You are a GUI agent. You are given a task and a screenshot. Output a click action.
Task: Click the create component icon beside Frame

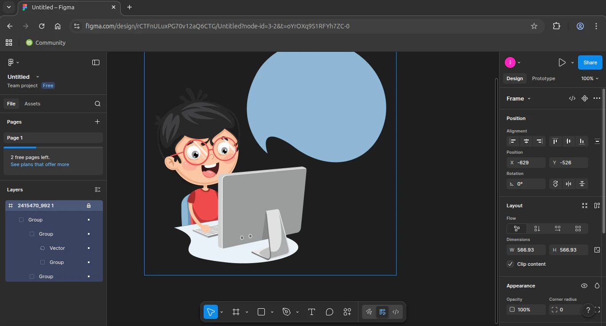coord(585,98)
